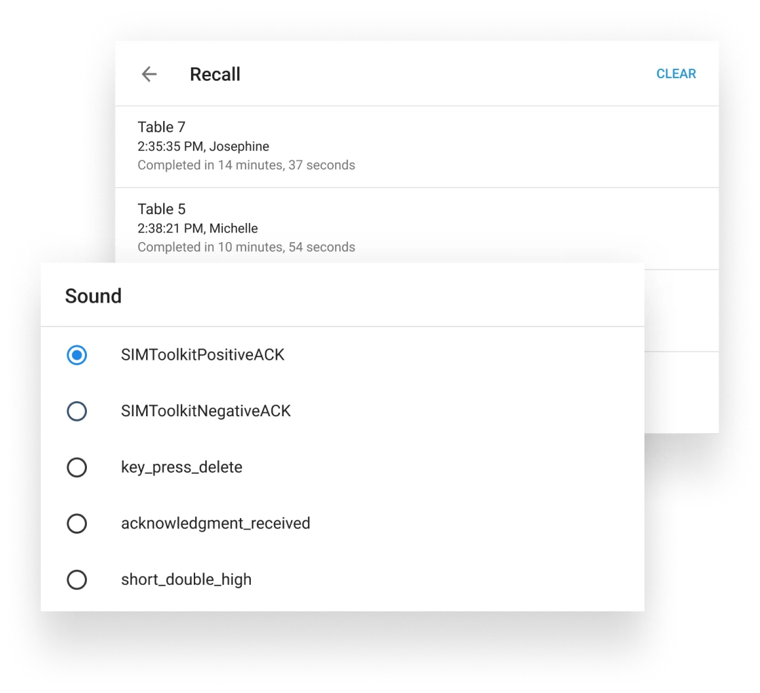
Task: Select the SIMToolkitPositiveACK radio button
Action: 77,355
